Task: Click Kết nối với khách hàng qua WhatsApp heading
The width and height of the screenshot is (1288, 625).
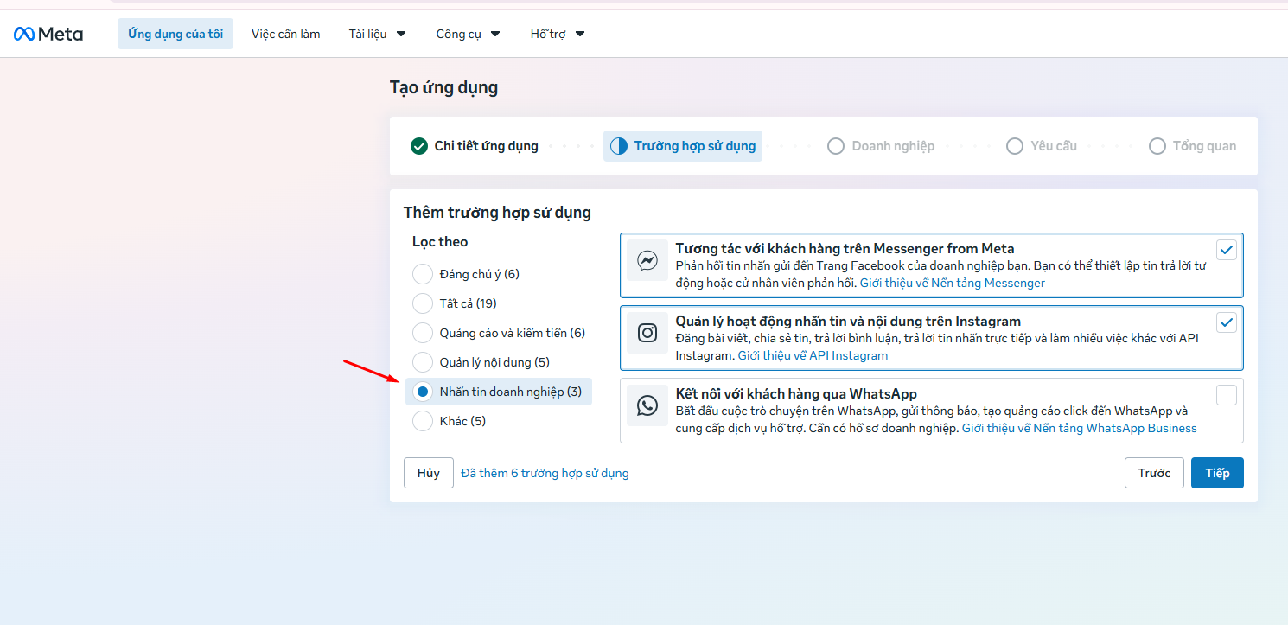Action: pos(796,394)
